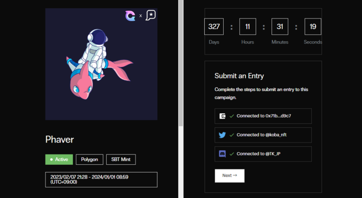Click the wallet icon in connected row
The image size is (362, 198).
(222, 116)
